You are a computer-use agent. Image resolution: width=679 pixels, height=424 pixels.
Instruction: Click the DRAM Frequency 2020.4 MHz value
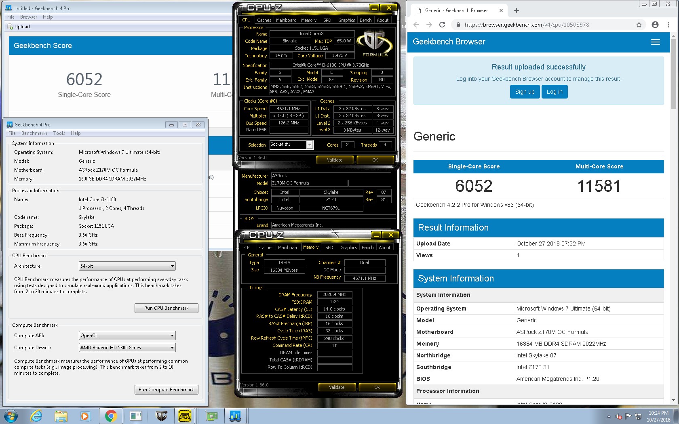tap(334, 294)
